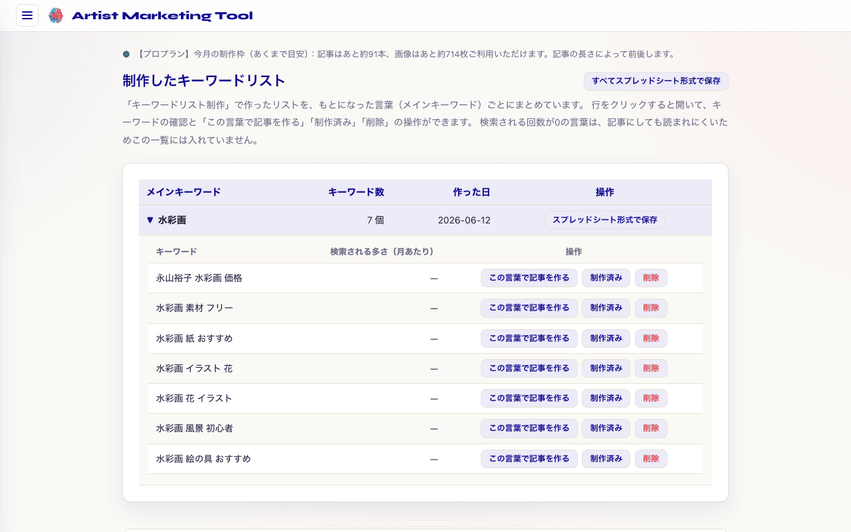This screenshot has height=532, width=851.
Task: Create article for 水彩画 紙 おすすめ
Action: point(529,338)
